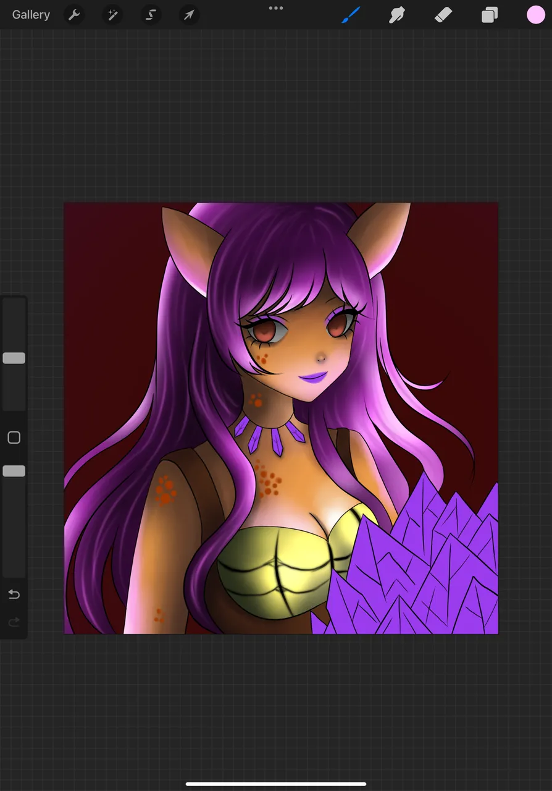Open the Actions wrench menu
This screenshot has width=552, height=791.
click(74, 15)
